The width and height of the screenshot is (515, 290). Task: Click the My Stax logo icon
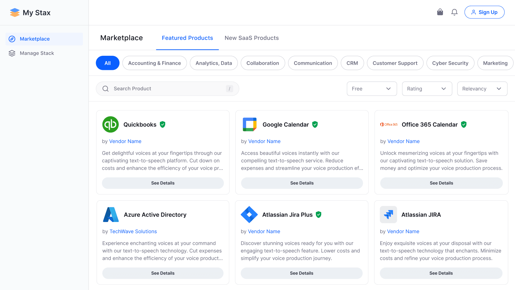15,13
